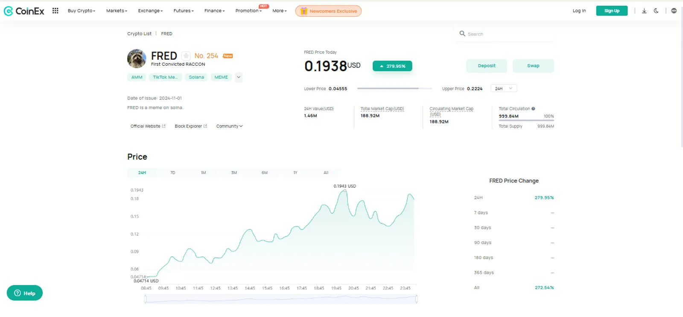
Task: Expand the Markets menu
Action: [117, 11]
